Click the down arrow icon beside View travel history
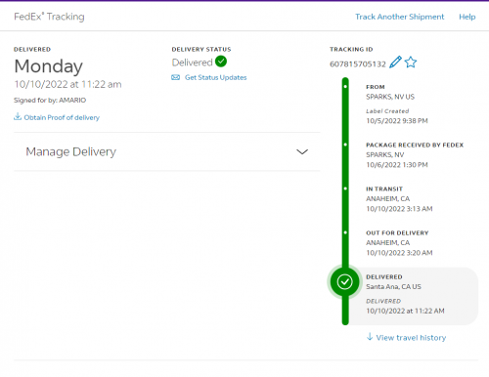This screenshot has width=489, height=377. tap(370, 337)
